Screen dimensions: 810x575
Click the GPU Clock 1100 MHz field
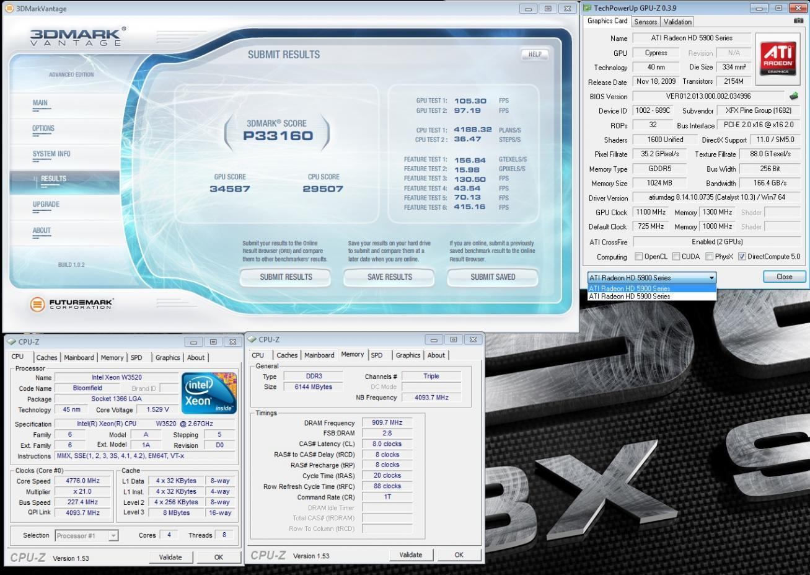pos(651,212)
